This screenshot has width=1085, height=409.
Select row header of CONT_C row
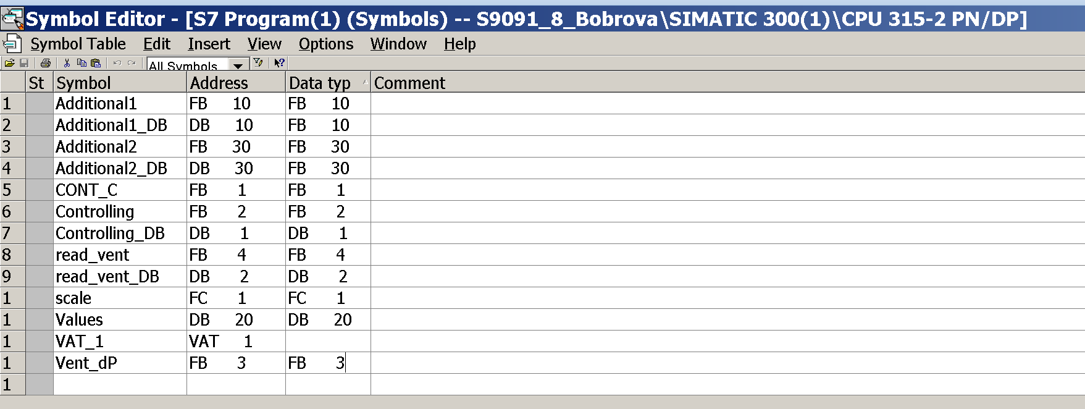12,190
